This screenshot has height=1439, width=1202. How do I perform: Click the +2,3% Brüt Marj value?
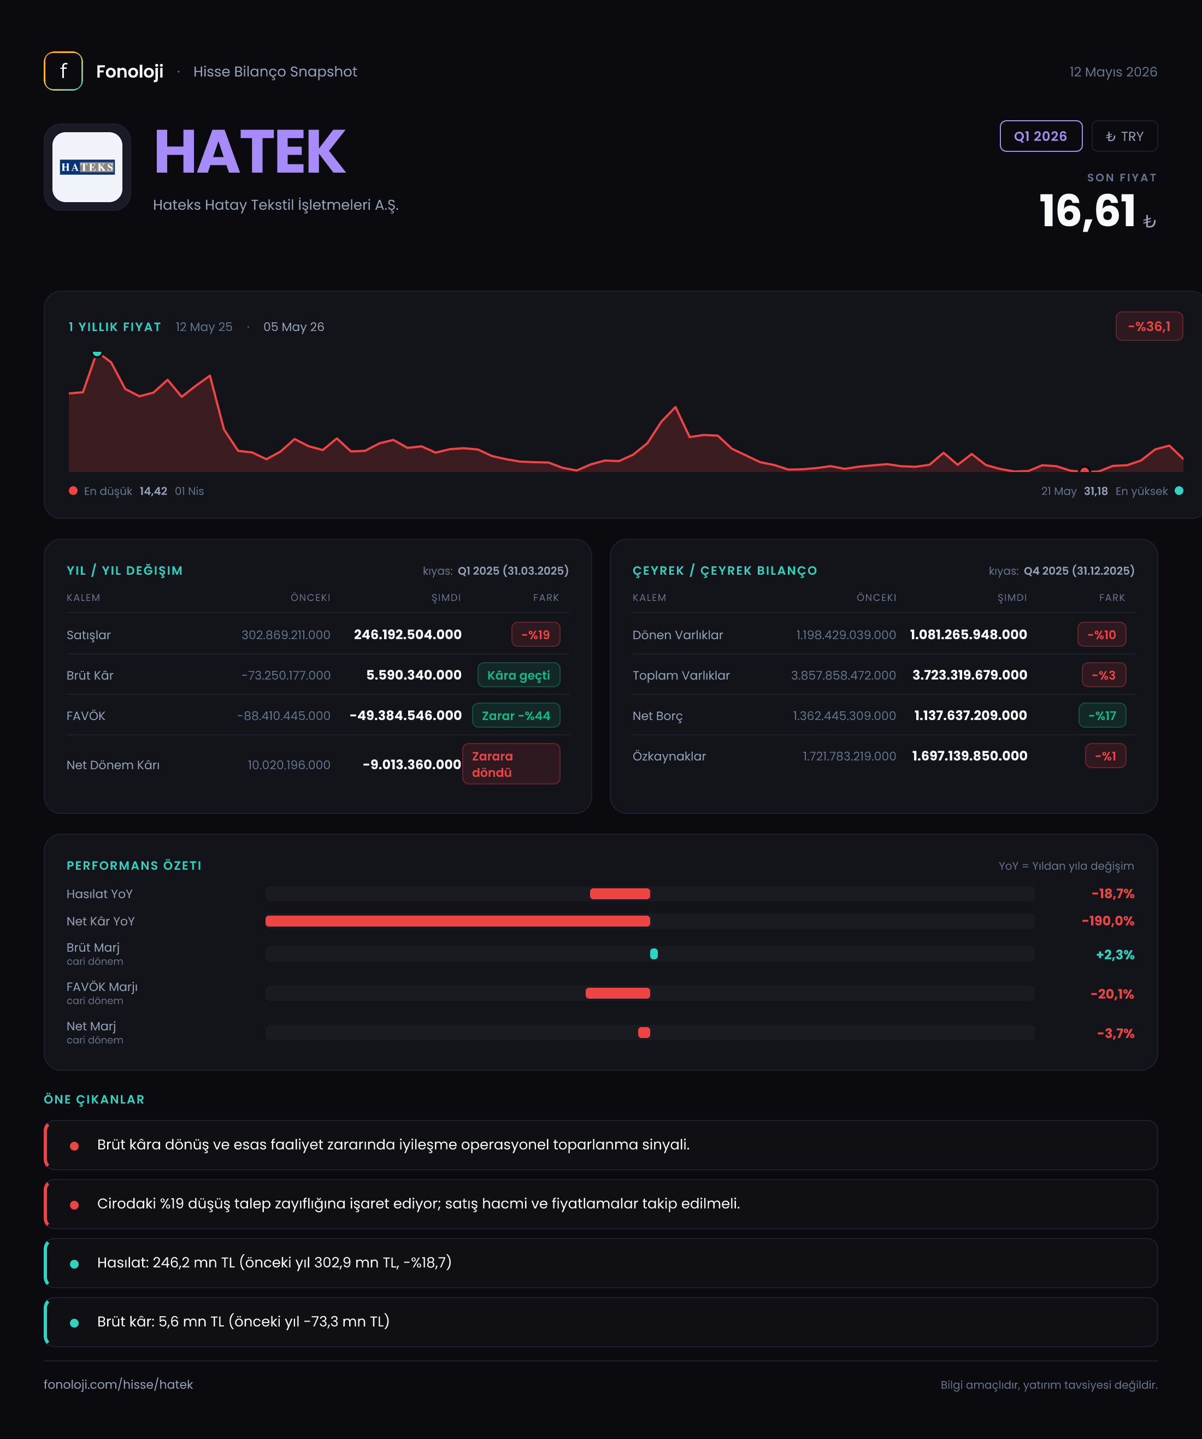pyautogui.click(x=1115, y=954)
